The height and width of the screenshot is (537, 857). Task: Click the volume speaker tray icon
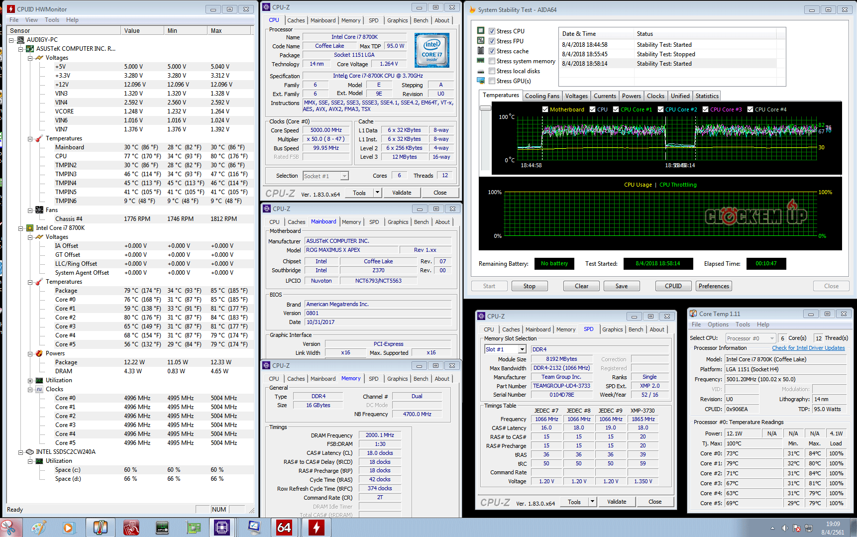(785, 528)
